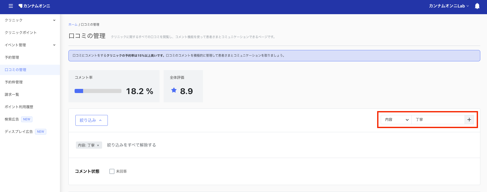Select 口コミの管理 in the sidebar
Image resolution: width=487 pixels, height=192 pixels.
coord(30,70)
